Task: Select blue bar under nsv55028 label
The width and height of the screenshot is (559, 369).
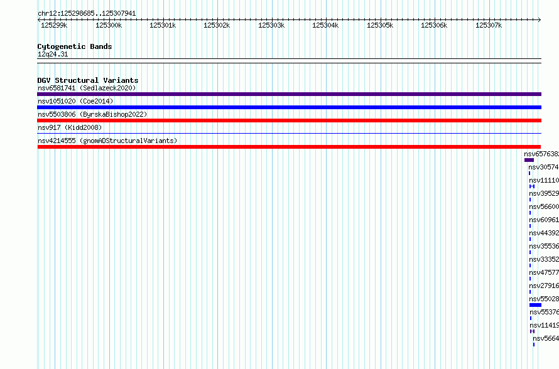Action: pos(536,305)
